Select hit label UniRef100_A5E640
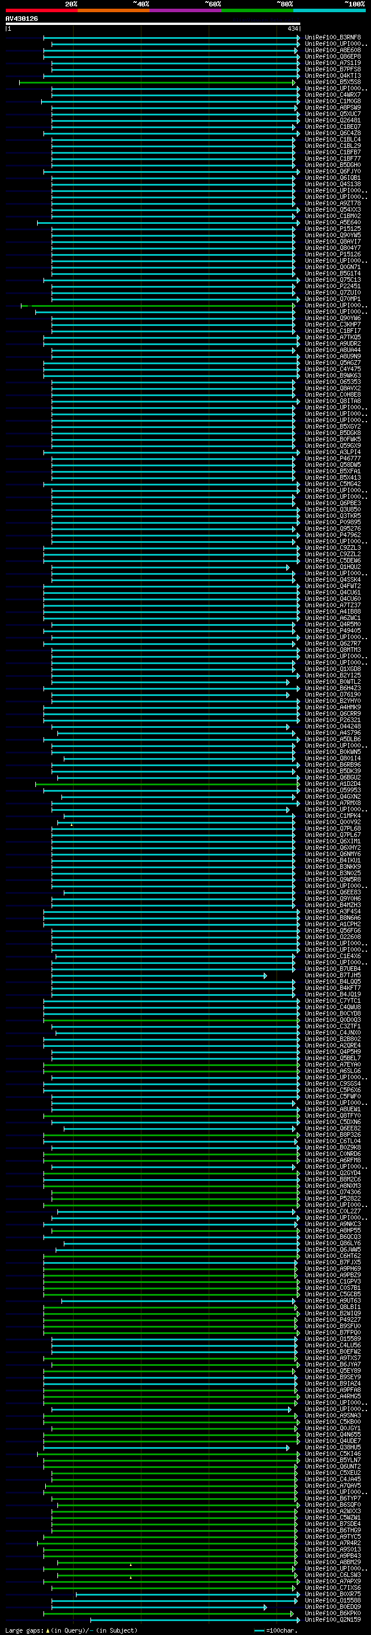Viewport: 371px width, 1635px height. click(x=333, y=222)
